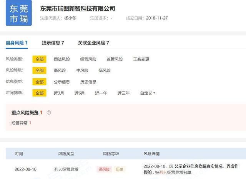Filter time range to 近3月
This screenshot has width=246, height=179.
59,93
